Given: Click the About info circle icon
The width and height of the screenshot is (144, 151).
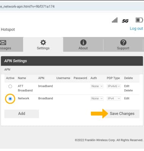Looking at the screenshot, I should pyautogui.click(x=83, y=42).
